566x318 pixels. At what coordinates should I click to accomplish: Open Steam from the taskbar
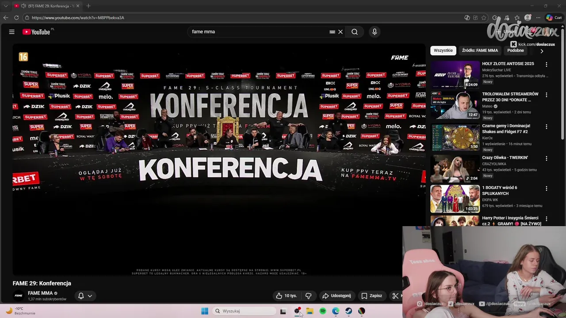[349, 311]
